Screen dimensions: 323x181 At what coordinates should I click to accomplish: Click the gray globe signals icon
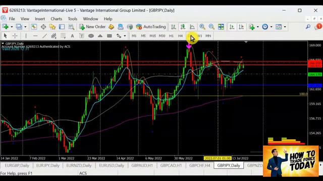pyautogui.click(x=130, y=27)
